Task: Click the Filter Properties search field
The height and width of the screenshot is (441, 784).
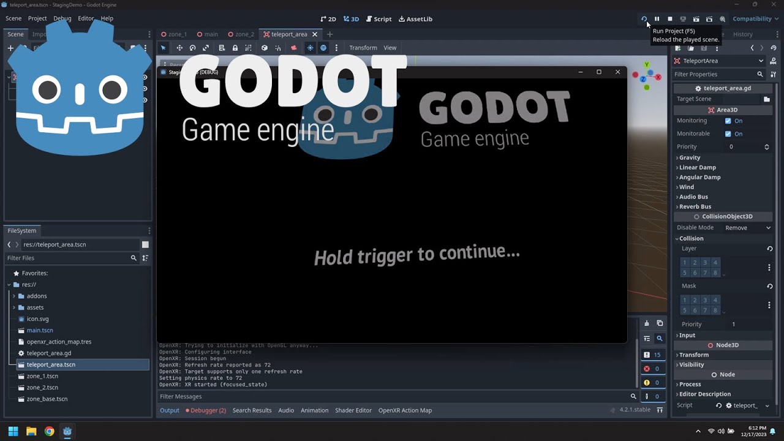Action: coord(719,74)
